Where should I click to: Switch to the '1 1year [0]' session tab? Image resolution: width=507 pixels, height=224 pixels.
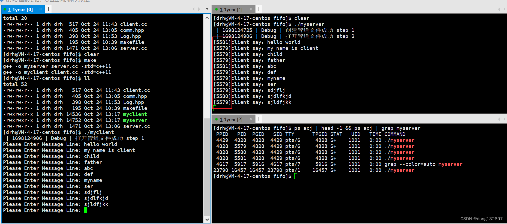(20, 10)
